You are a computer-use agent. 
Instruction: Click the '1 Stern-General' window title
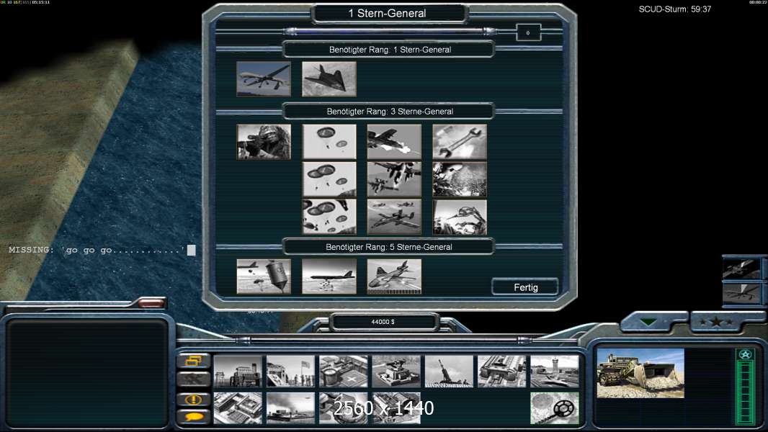point(387,13)
